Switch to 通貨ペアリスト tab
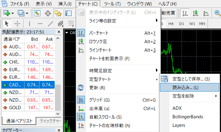Viewport: 221px width, 132px height. (x=19, y=121)
